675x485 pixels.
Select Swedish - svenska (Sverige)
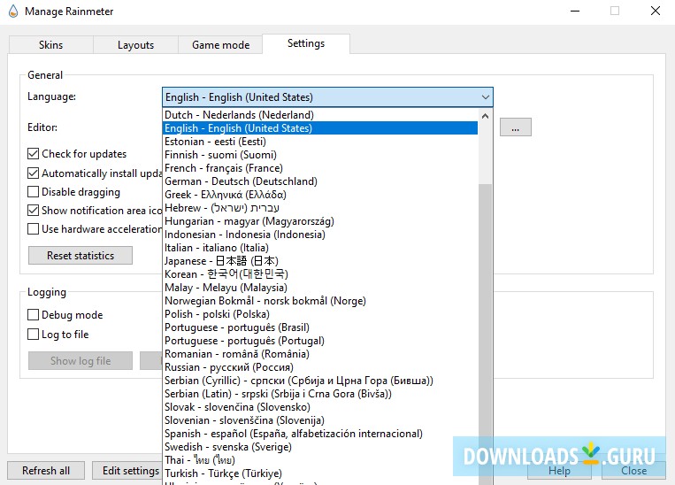pos(321,447)
